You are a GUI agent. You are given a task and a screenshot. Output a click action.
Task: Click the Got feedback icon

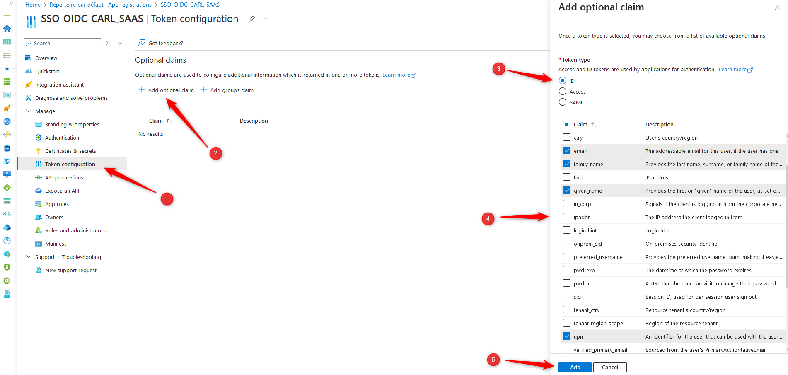(x=142, y=43)
